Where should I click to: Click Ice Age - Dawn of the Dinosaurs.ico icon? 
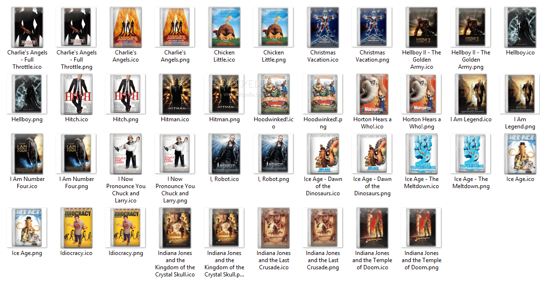pyautogui.click(x=323, y=153)
